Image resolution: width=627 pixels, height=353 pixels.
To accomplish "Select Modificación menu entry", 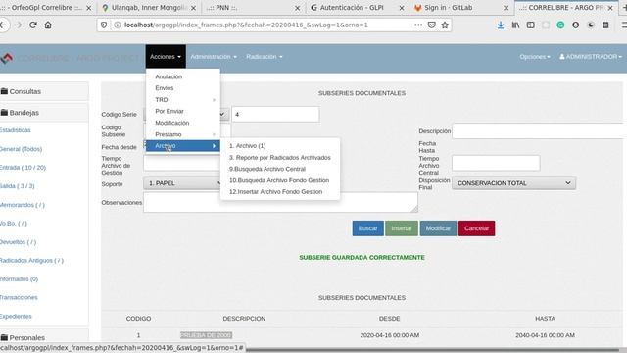I will pos(183,123).
